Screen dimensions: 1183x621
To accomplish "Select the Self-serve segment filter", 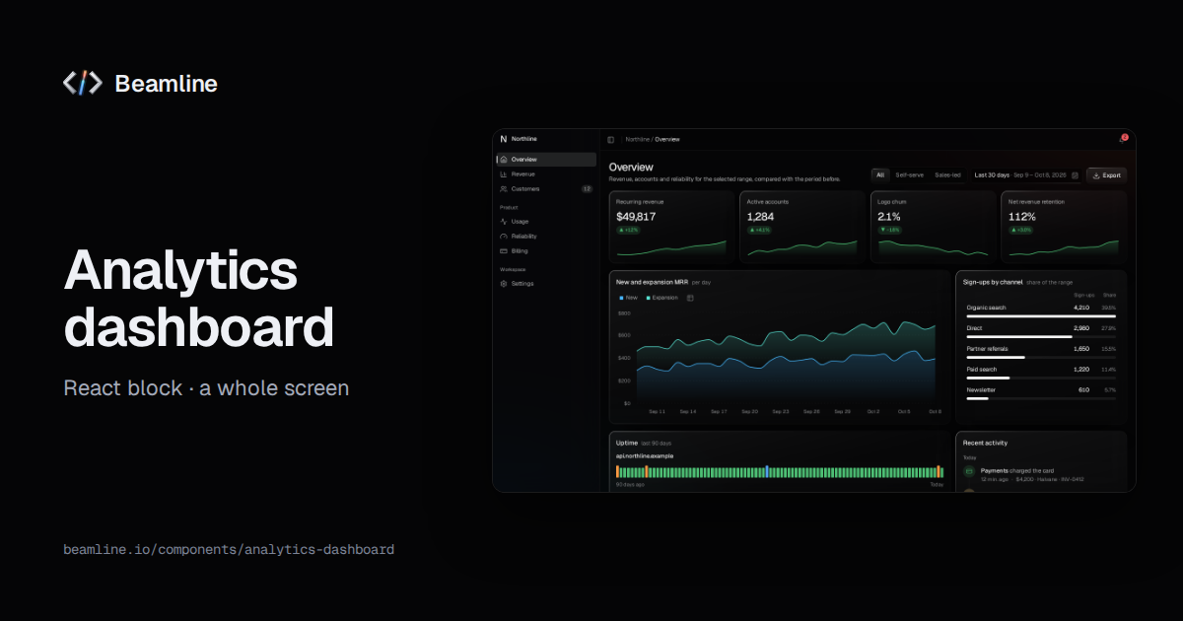I will (x=909, y=175).
